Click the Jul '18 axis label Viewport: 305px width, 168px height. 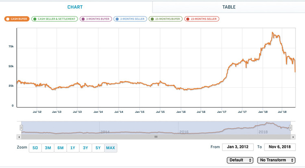282,112
